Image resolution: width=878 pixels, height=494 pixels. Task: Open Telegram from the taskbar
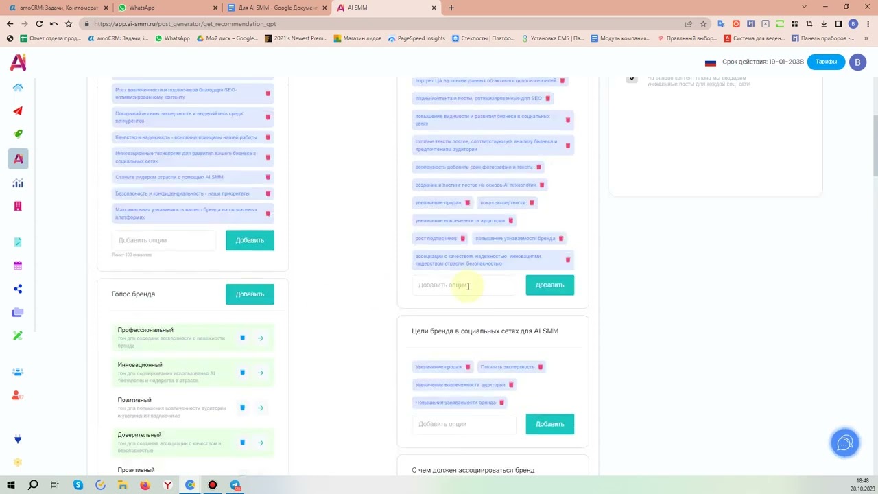click(x=235, y=485)
